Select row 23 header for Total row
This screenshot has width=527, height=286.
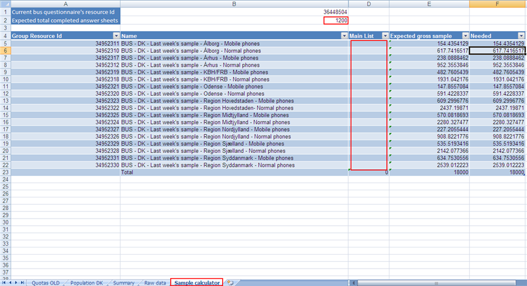tap(5, 172)
